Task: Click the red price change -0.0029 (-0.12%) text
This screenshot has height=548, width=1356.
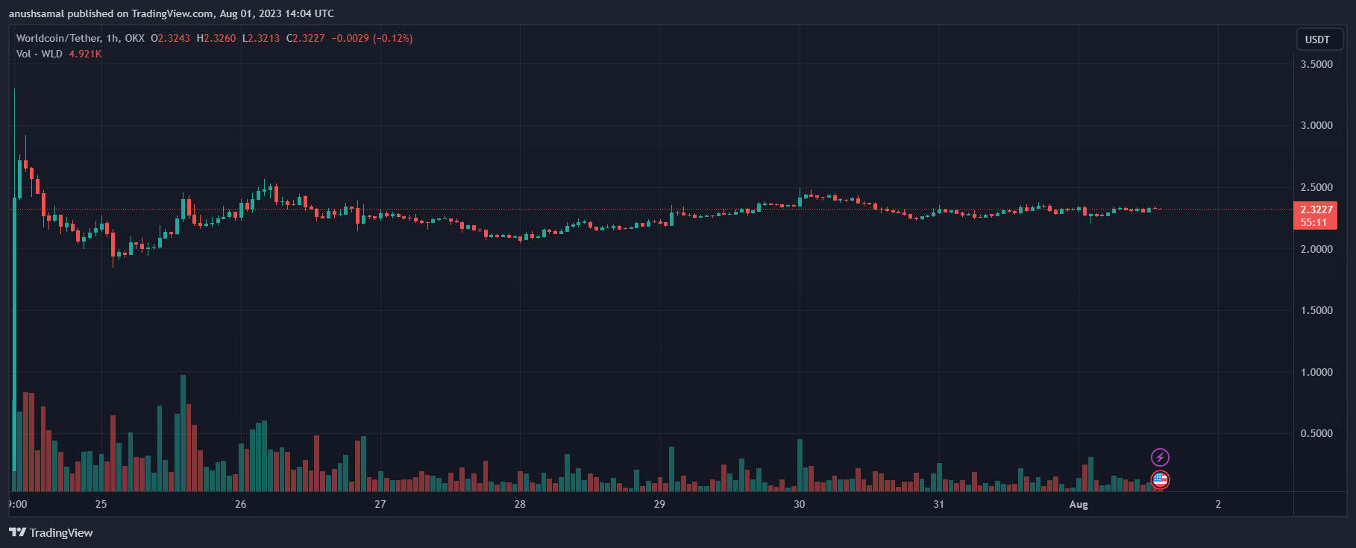Action: click(372, 38)
